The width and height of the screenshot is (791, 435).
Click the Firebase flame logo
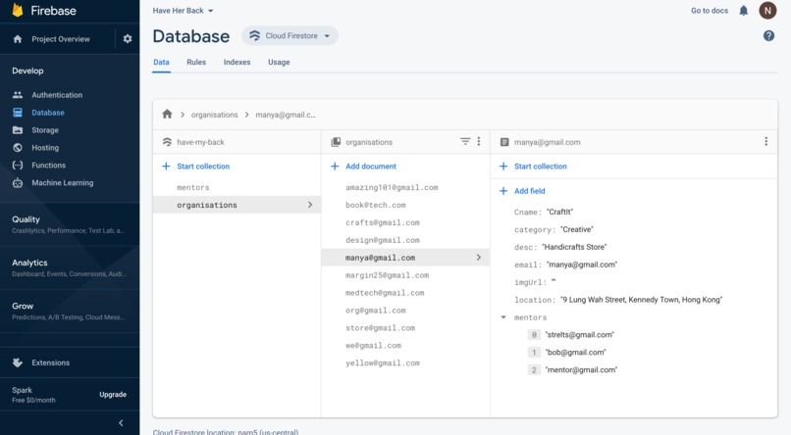[x=18, y=10]
